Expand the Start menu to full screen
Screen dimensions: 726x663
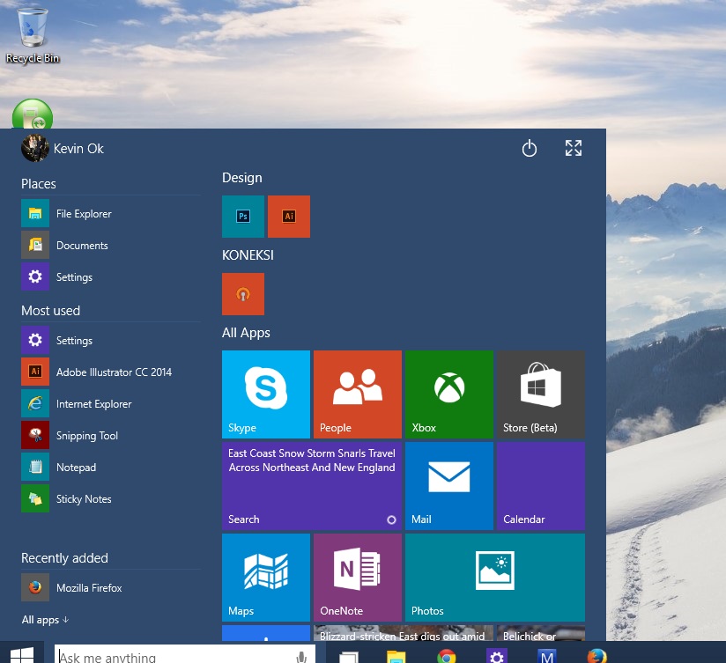click(x=573, y=148)
